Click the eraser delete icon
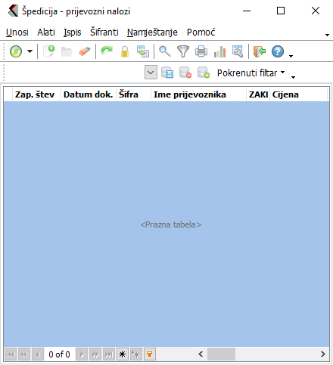This screenshot has height=365, width=333. (84, 51)
